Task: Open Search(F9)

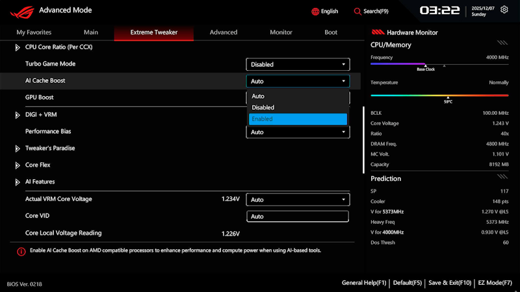Action: point(371,12)
